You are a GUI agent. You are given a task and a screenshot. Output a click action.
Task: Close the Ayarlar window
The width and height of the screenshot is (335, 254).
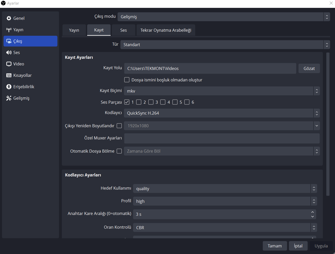click(x=331, y=3)
